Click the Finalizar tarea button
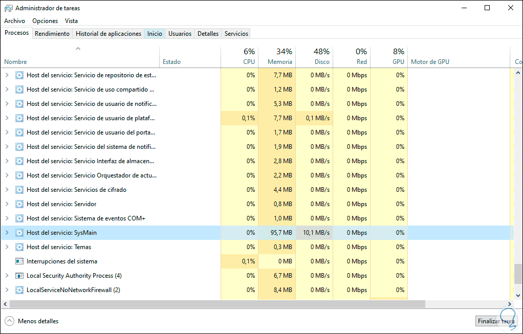This screenshot has width=523, height=334. click(x=496, y=321)
